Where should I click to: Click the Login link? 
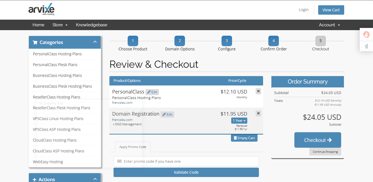[x=303, y=10]
